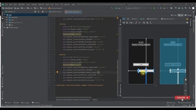Expand Gradle Scripts node
Viewport: 196px width, 110px height.
[x=5, y=28]
